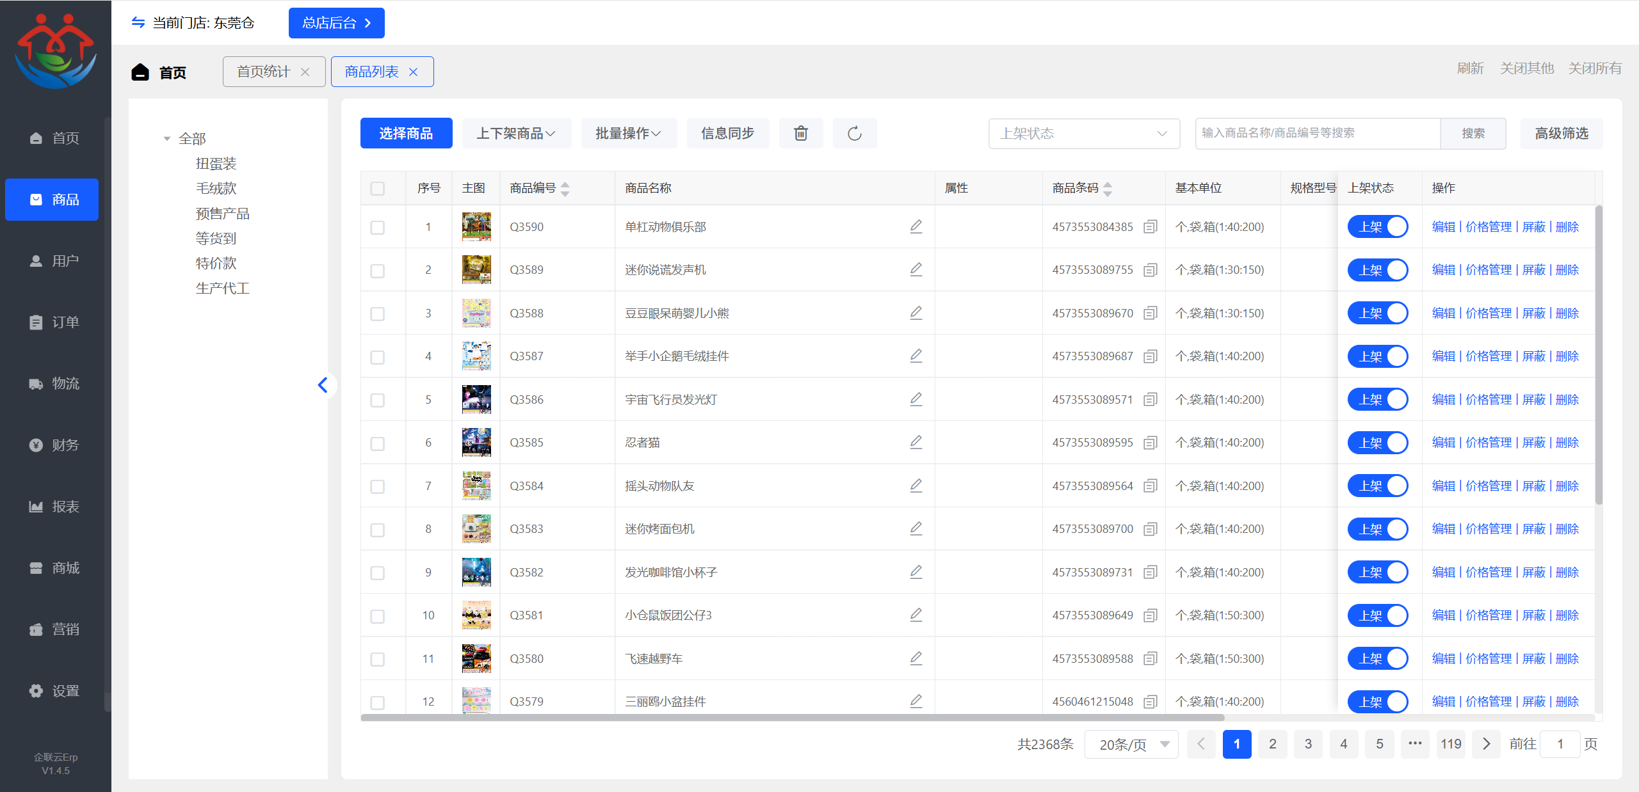Tick the select-all header checkbox
The image size is (1639, 792).
pos(378,188)
